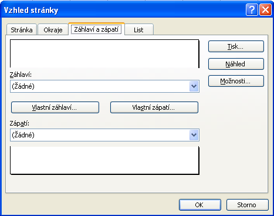Close the Vzhled stránky dialog
The width and height of the screenshot is (274, 216).
265,9
